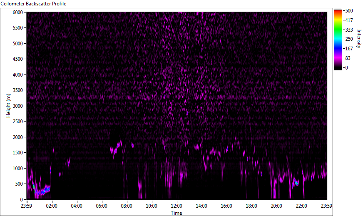Click the 22:00 time axis label

(x=301, y=206)
